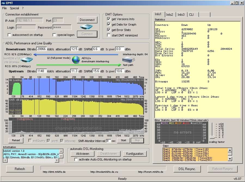Click the SNR-Monitor Interval field
The width and height of the screenshot is (245, 182).
[x=108, y=141]
